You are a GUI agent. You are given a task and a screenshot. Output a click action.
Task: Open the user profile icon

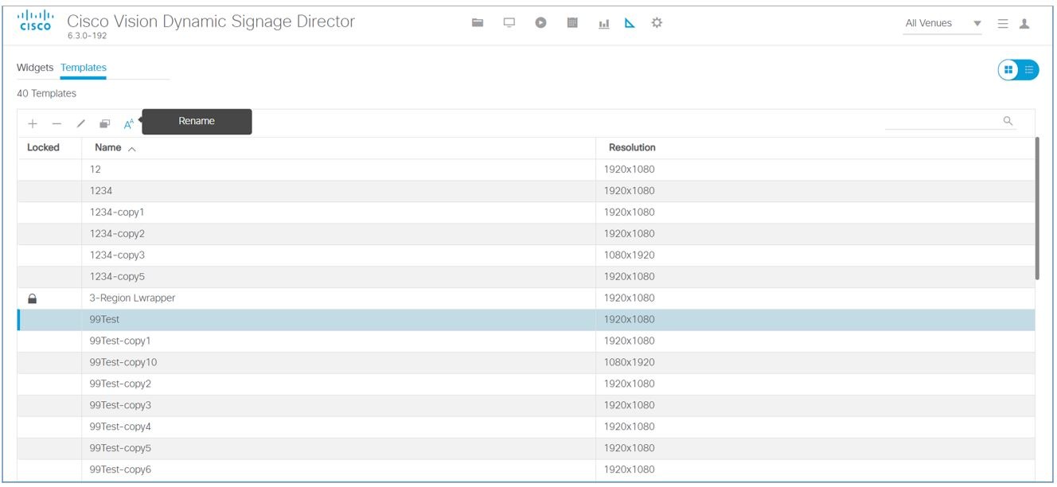pos(1024,24)
